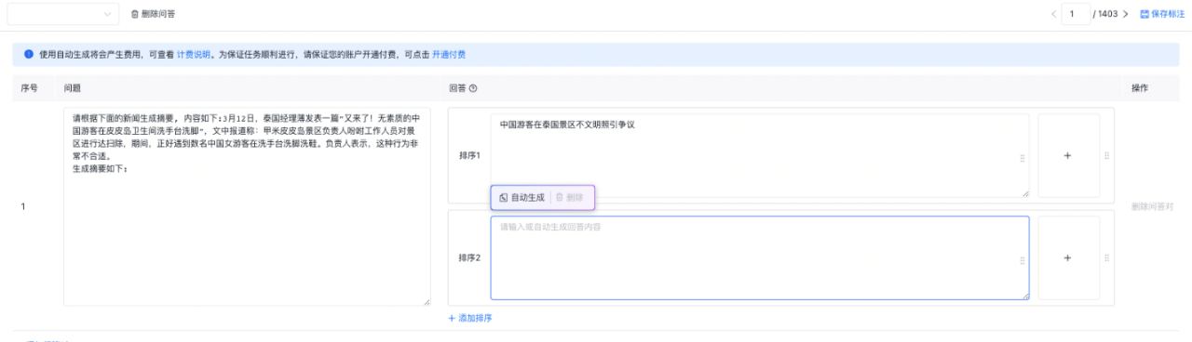Click the help icon next to 回答
Viewport: 1192px width, 342px height.
coord(473,88)
